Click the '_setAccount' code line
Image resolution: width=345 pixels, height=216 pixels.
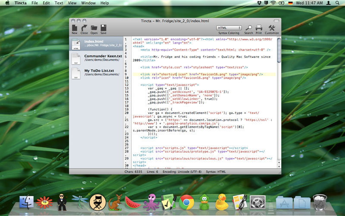(188, 92)
